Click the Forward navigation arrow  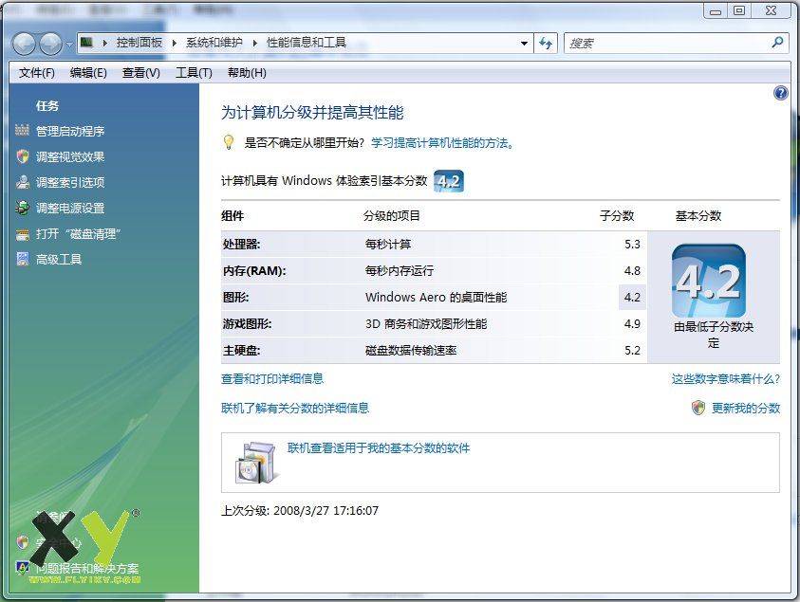click(50, 45)
